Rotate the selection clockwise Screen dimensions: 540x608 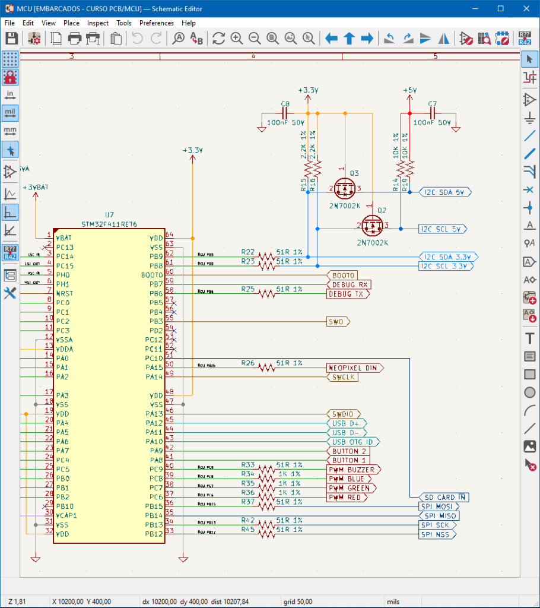[x=408, y=39]
